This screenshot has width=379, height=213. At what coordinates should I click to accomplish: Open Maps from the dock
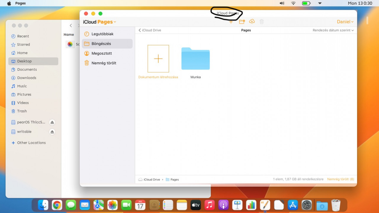click(99, 205)
